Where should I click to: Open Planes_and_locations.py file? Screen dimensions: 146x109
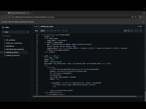pos(14,43)
